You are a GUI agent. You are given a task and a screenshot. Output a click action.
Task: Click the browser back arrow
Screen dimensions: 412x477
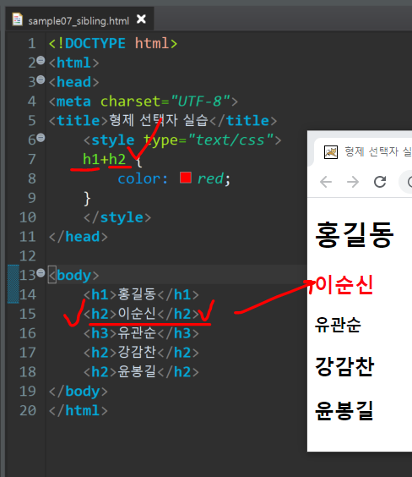(x=326, y=182)
